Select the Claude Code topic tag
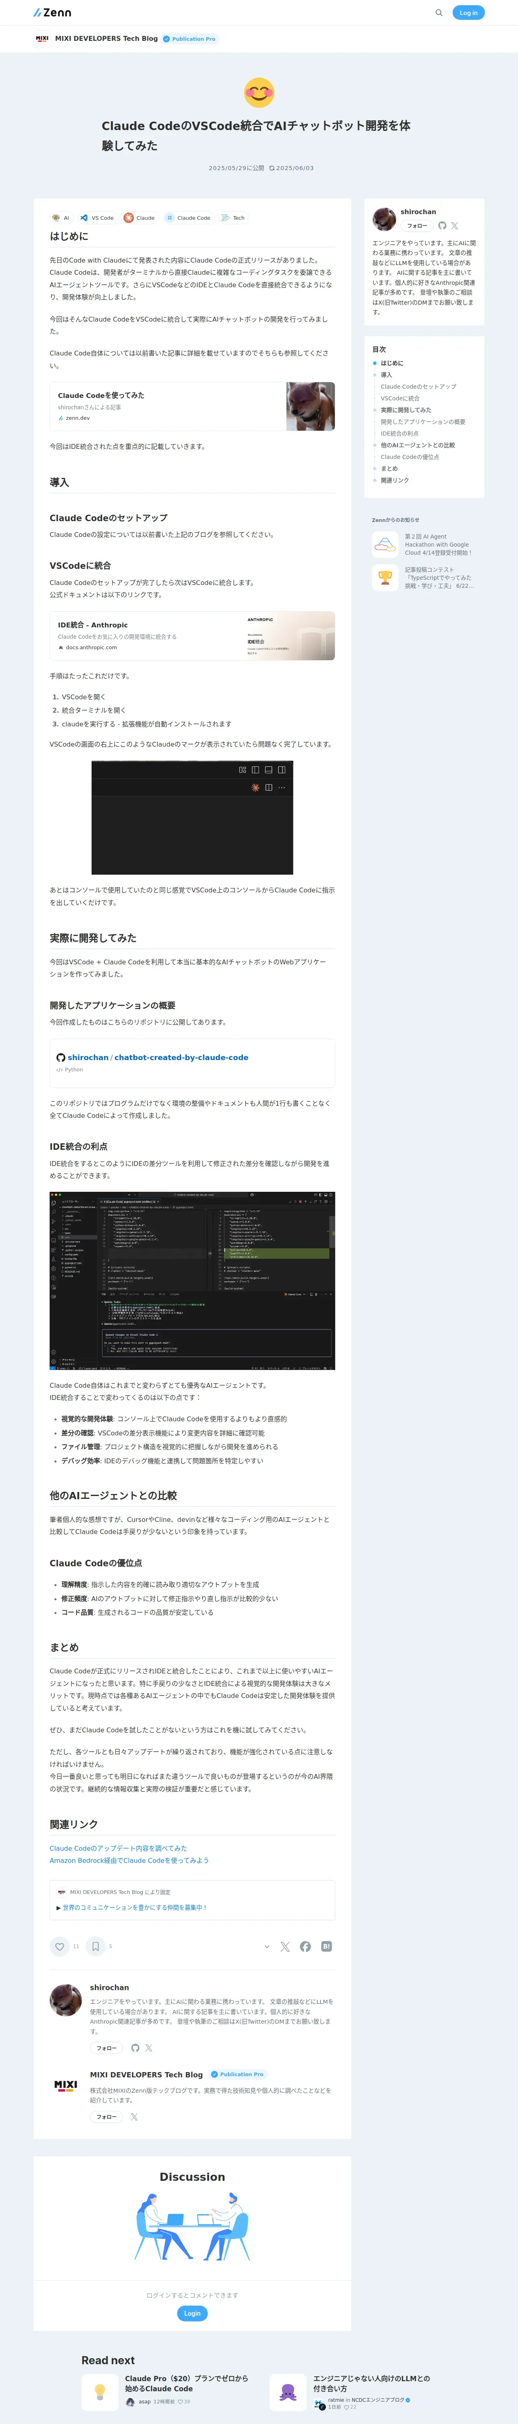This screenshot has width=518, height=2424. pos(188,217)
